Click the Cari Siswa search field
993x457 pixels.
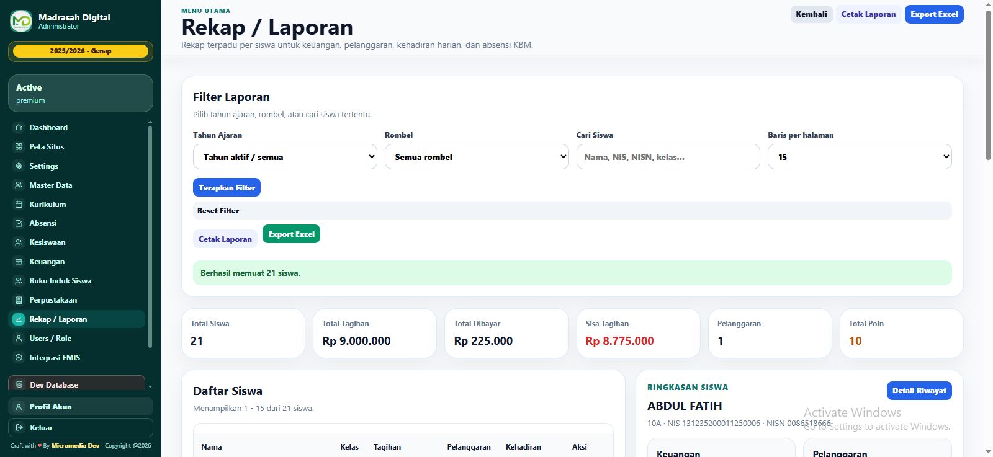click(x=668, y=157)
